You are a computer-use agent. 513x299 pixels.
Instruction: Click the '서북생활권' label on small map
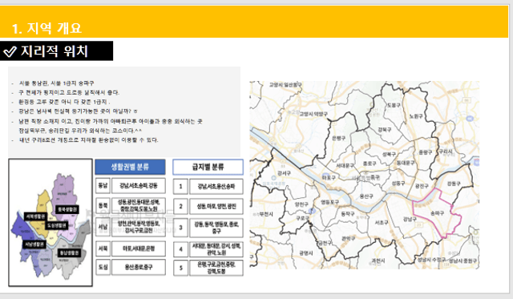click(35, 216)
